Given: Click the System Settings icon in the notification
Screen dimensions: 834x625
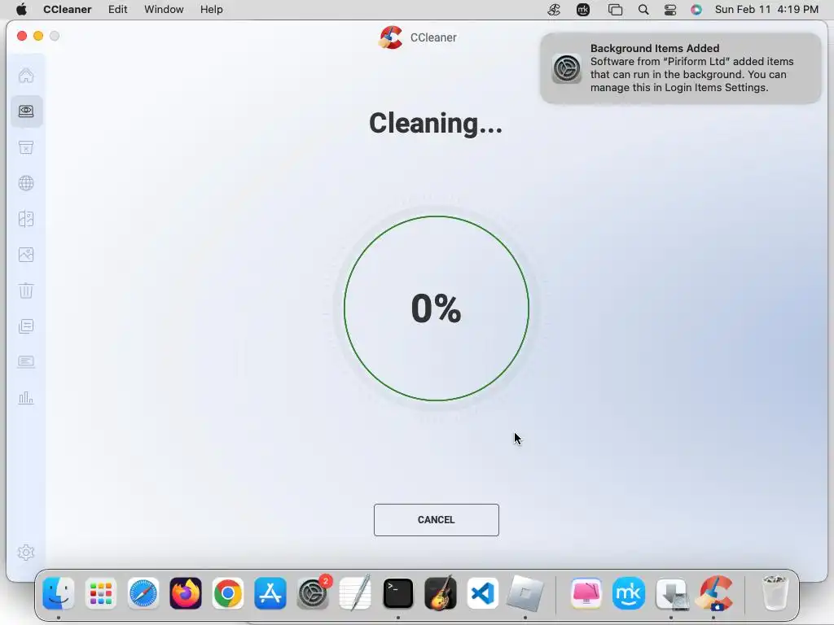Looking at the screenshot, I should pyautogui.click(x=567, y=68).
